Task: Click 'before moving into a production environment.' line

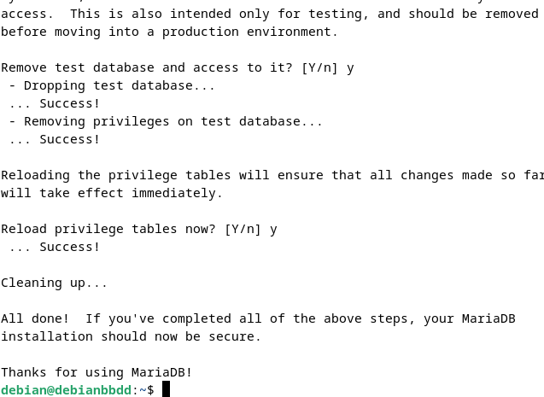Action: 169,32
